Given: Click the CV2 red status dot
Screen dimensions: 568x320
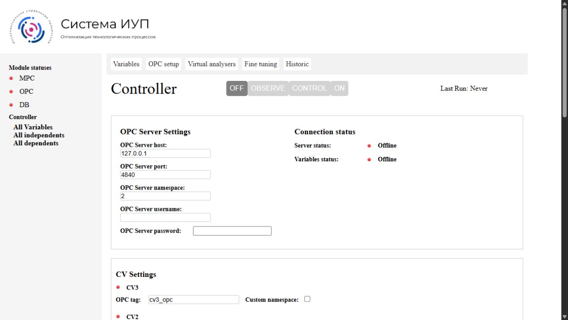Looking at the screenshot, I should [118, 316].
